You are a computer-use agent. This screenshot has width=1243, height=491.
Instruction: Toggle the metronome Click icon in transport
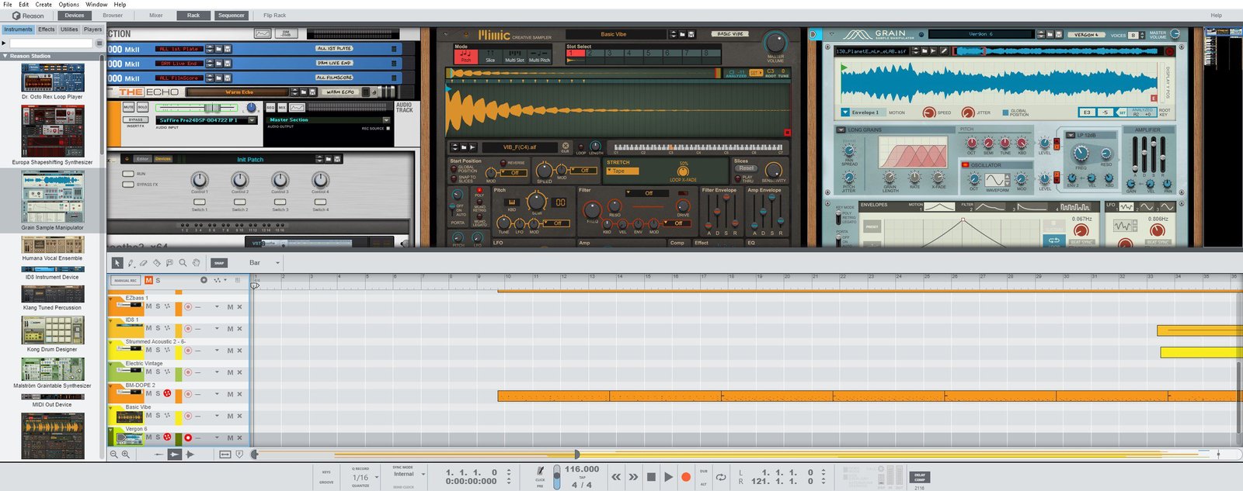(x=541, y=471)
